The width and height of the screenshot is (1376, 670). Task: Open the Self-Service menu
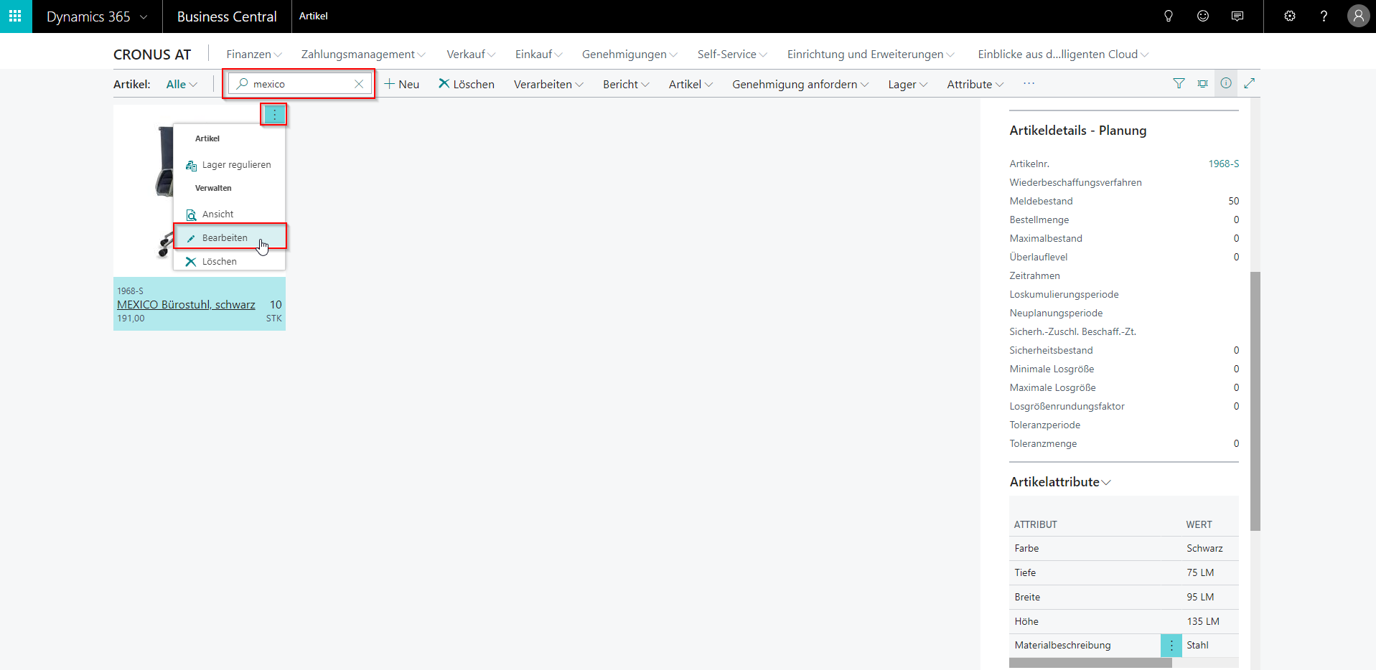(x=732, y=55)
